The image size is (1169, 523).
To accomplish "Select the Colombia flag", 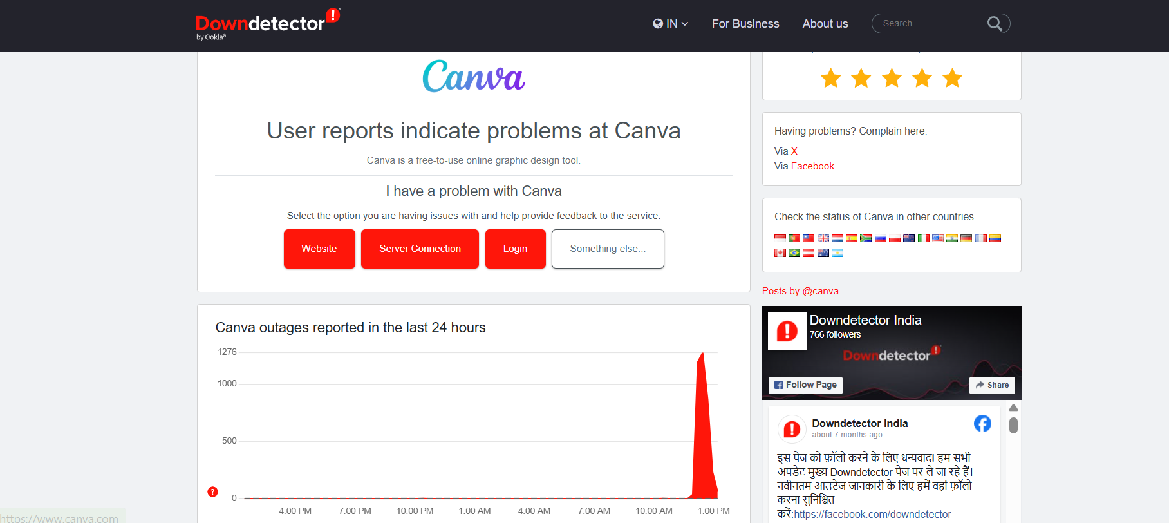I will (995, 238).
